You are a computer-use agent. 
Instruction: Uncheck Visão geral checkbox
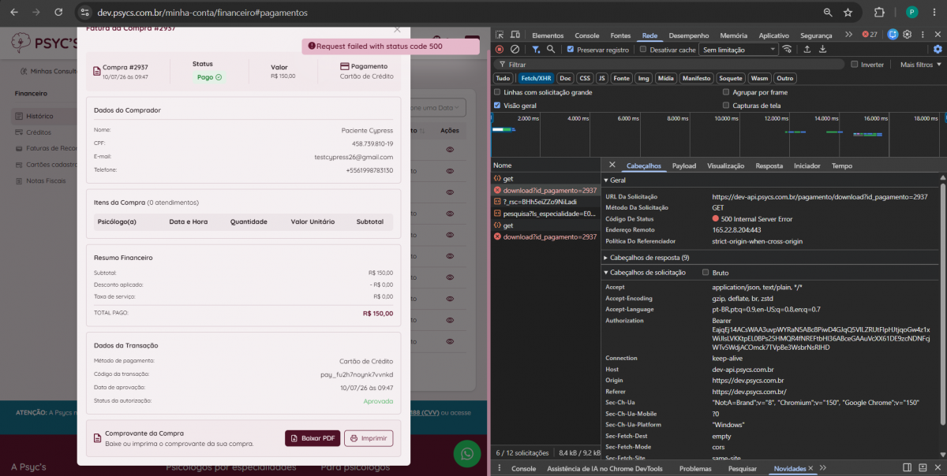pos(497,105)
